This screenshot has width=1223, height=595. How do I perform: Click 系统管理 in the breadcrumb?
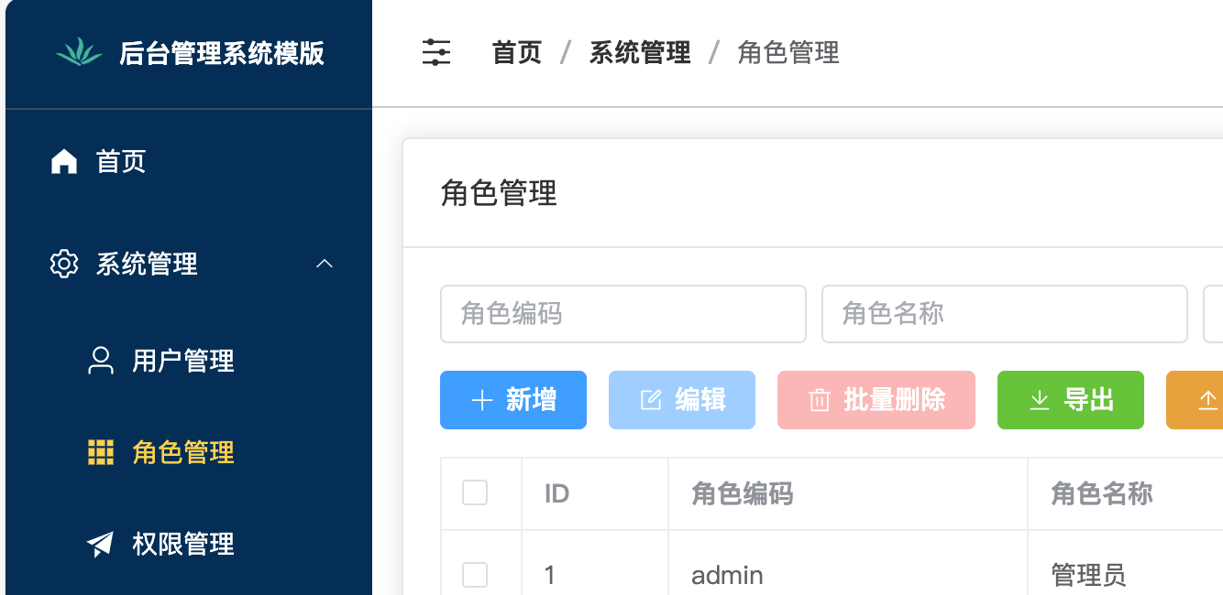pyautogui.click(x=640, y=52)
